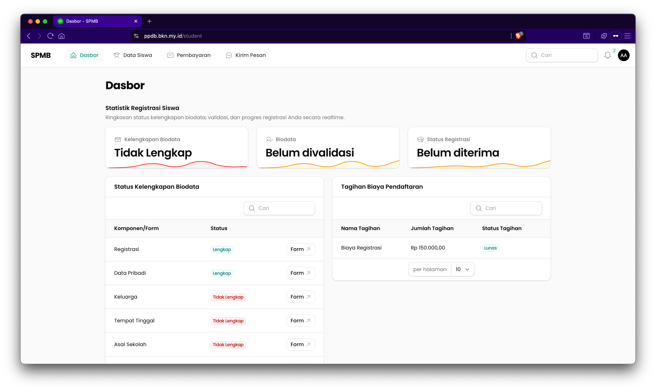Click the Brave Shields lion icon
Viewport: 656px width, 391px height.
pyautogui.click(x=518, y=36)
